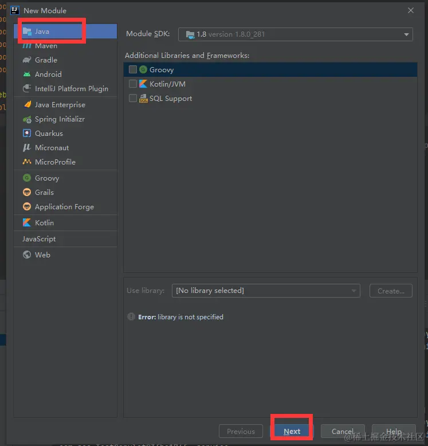Image resolution: width=428 pixels, height=446 pixels.
Task: Click the Previous button
Action: tap(241, 431)
